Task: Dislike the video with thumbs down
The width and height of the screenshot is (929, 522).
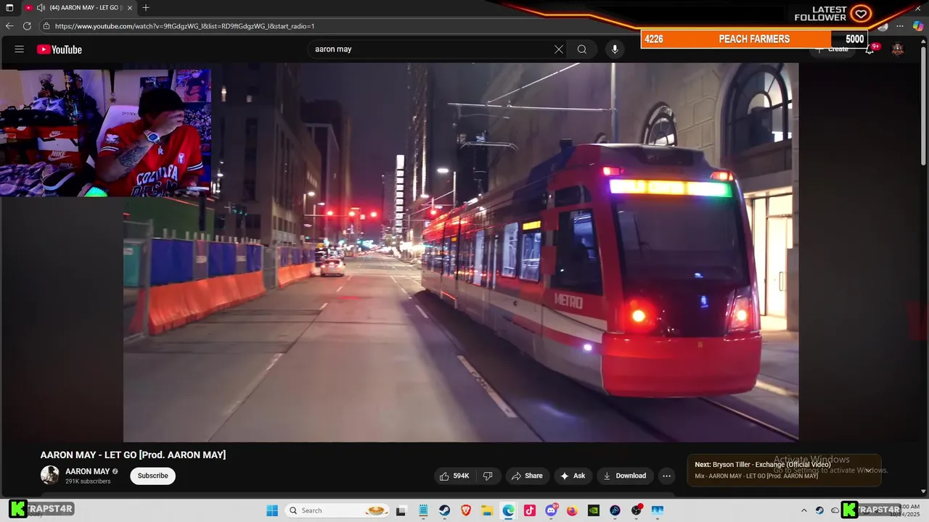Action: click(x=488, y=476)
